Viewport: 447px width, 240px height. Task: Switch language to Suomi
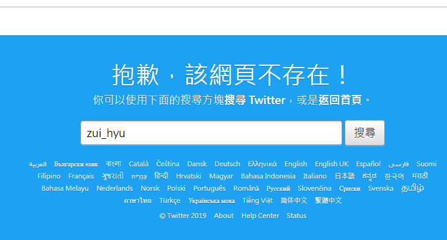(x=426, y=164)
